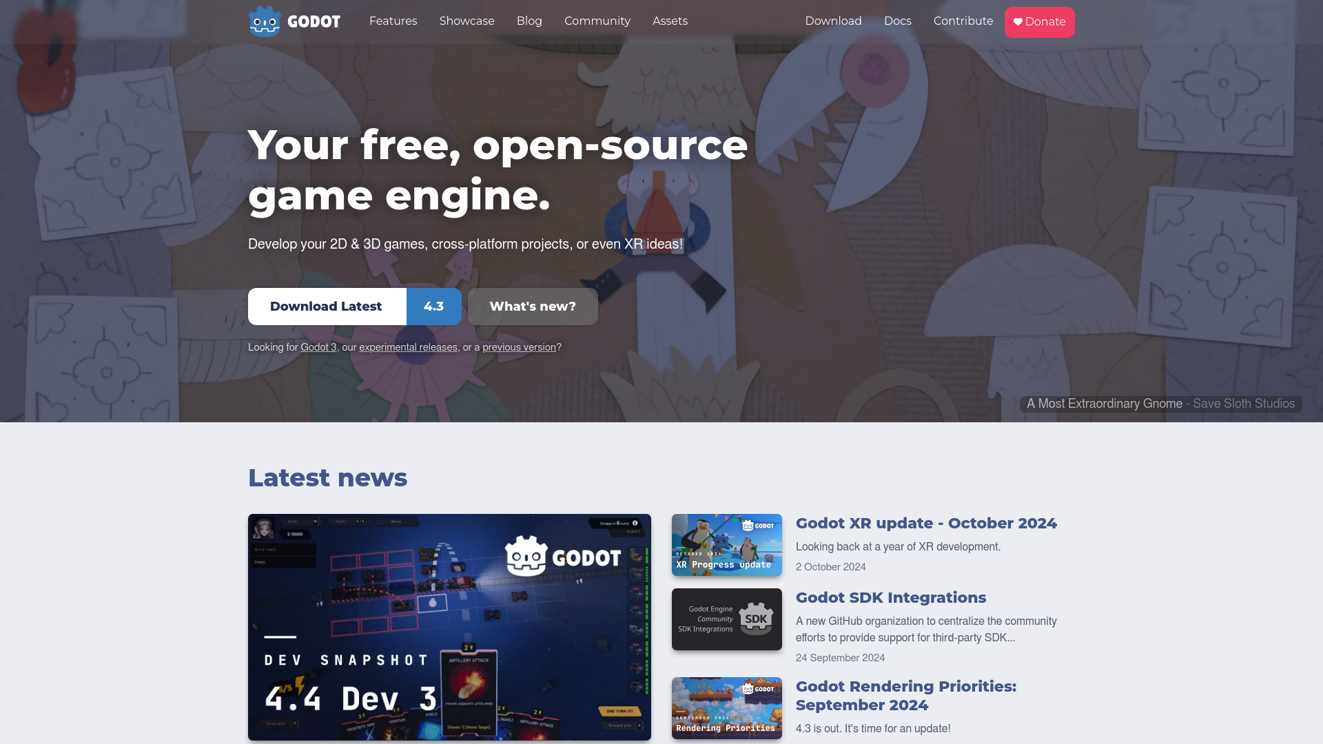Select the Showcase tab in navbar
Screen dimensions: 1323x744
(466, 21)
